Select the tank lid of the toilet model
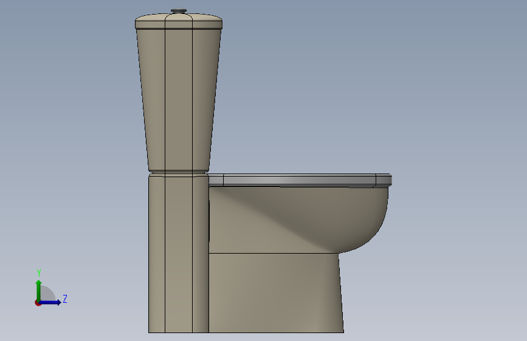Viewport: 527px width, 341px height. tap(179, 21)
